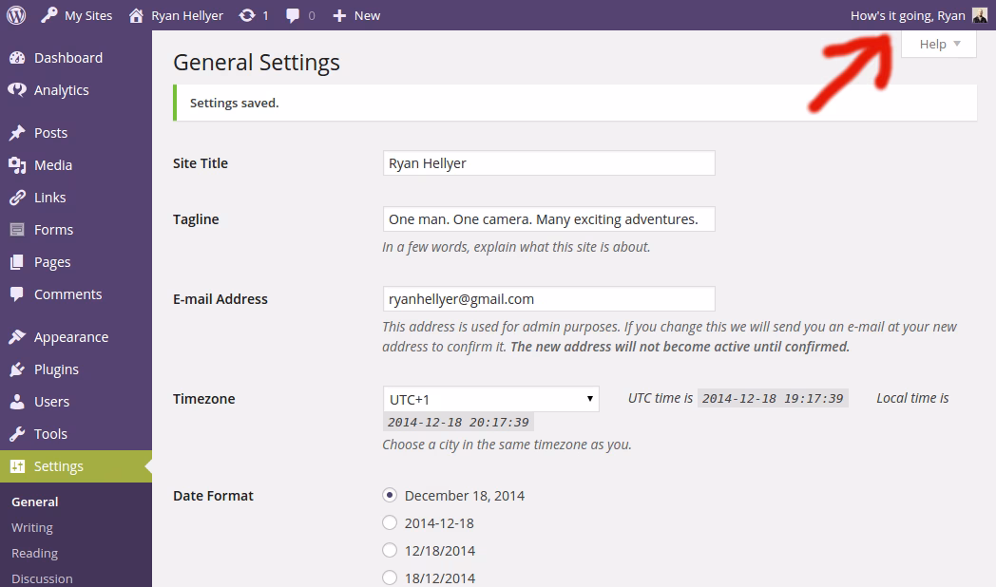
Task: Click the WordPress logo icon
Action: click(16, 15)
